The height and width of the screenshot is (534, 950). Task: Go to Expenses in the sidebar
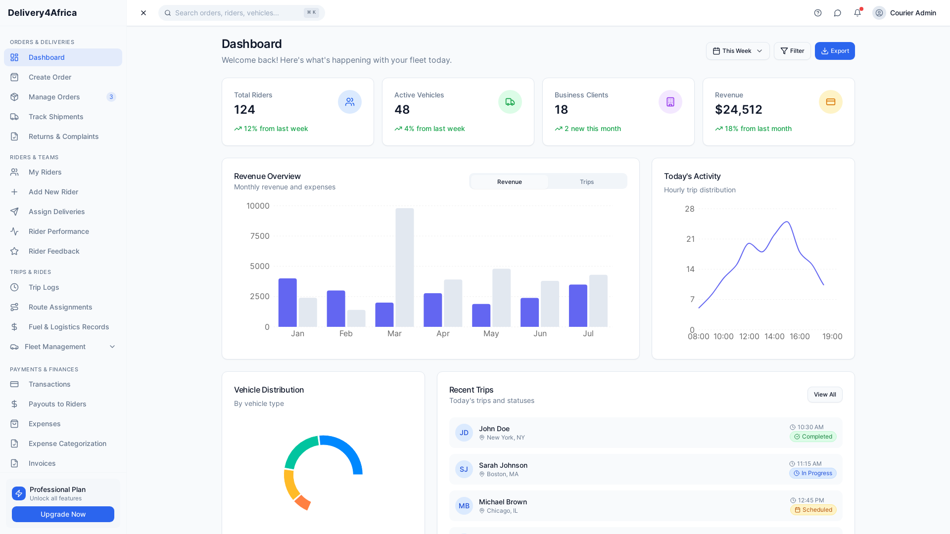[63, 424]
